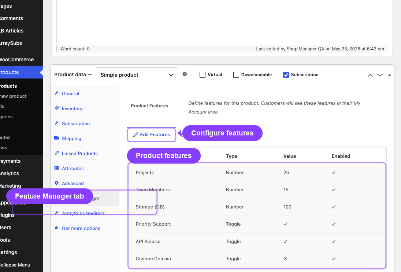Viewport: 401px width, 272px height.
Task: Open the Shipping product data tab
Action: [85, 138]
